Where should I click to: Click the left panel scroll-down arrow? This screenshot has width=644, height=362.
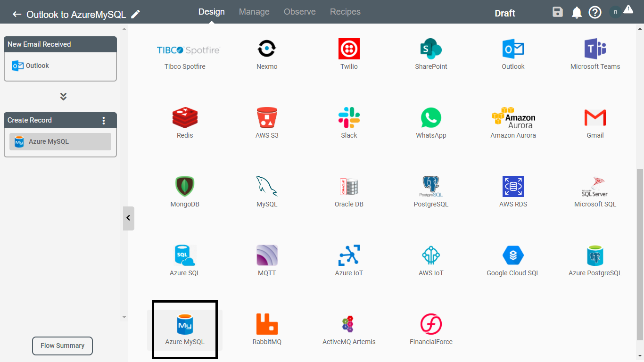click(124, 317)
